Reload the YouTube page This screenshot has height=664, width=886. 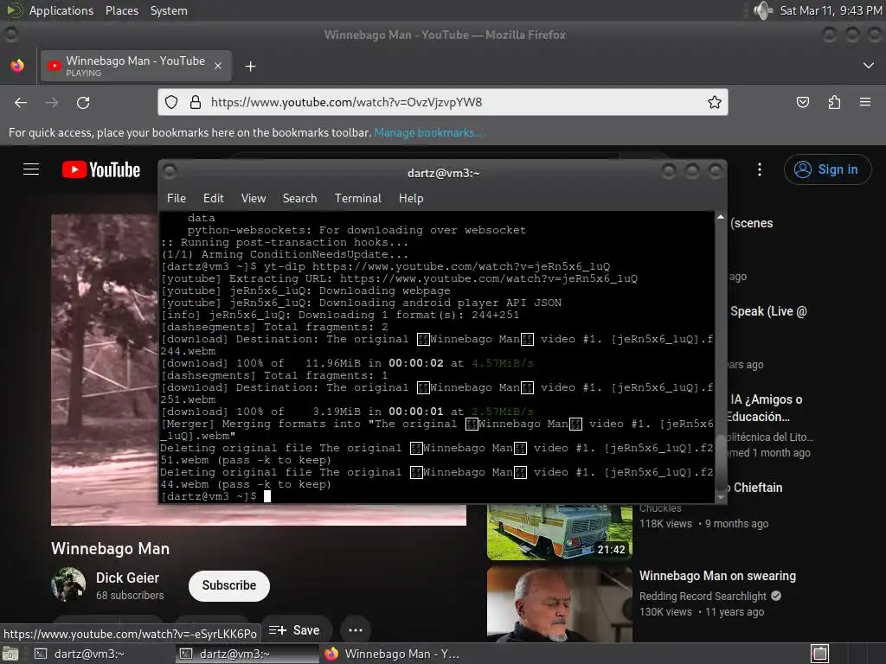83,102
